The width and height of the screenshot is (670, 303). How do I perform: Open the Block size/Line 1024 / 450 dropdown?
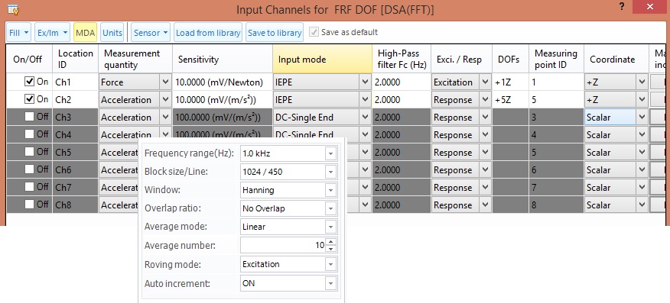coord(330,172)
